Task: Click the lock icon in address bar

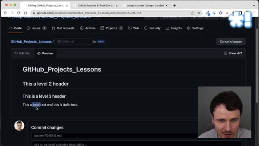Action: tap(34, 13)
